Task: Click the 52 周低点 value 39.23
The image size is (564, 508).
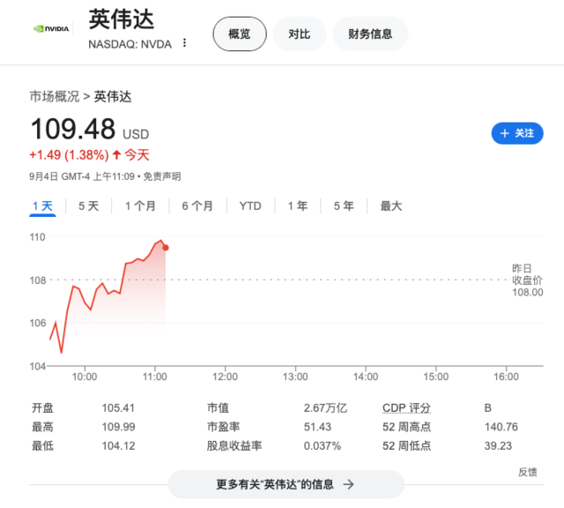Action: coord(498,446)
